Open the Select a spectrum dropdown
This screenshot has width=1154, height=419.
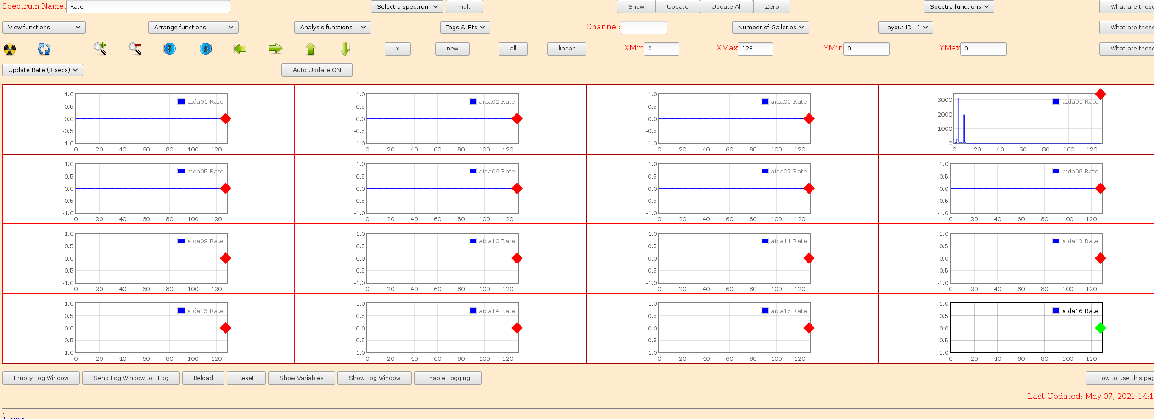tap(407, 7)
